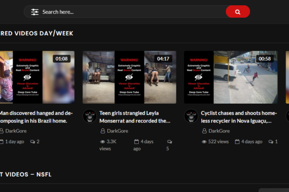Click the calendar icon beside "1 day ago"
Screen dimensions: 289x192
(1, 142)
